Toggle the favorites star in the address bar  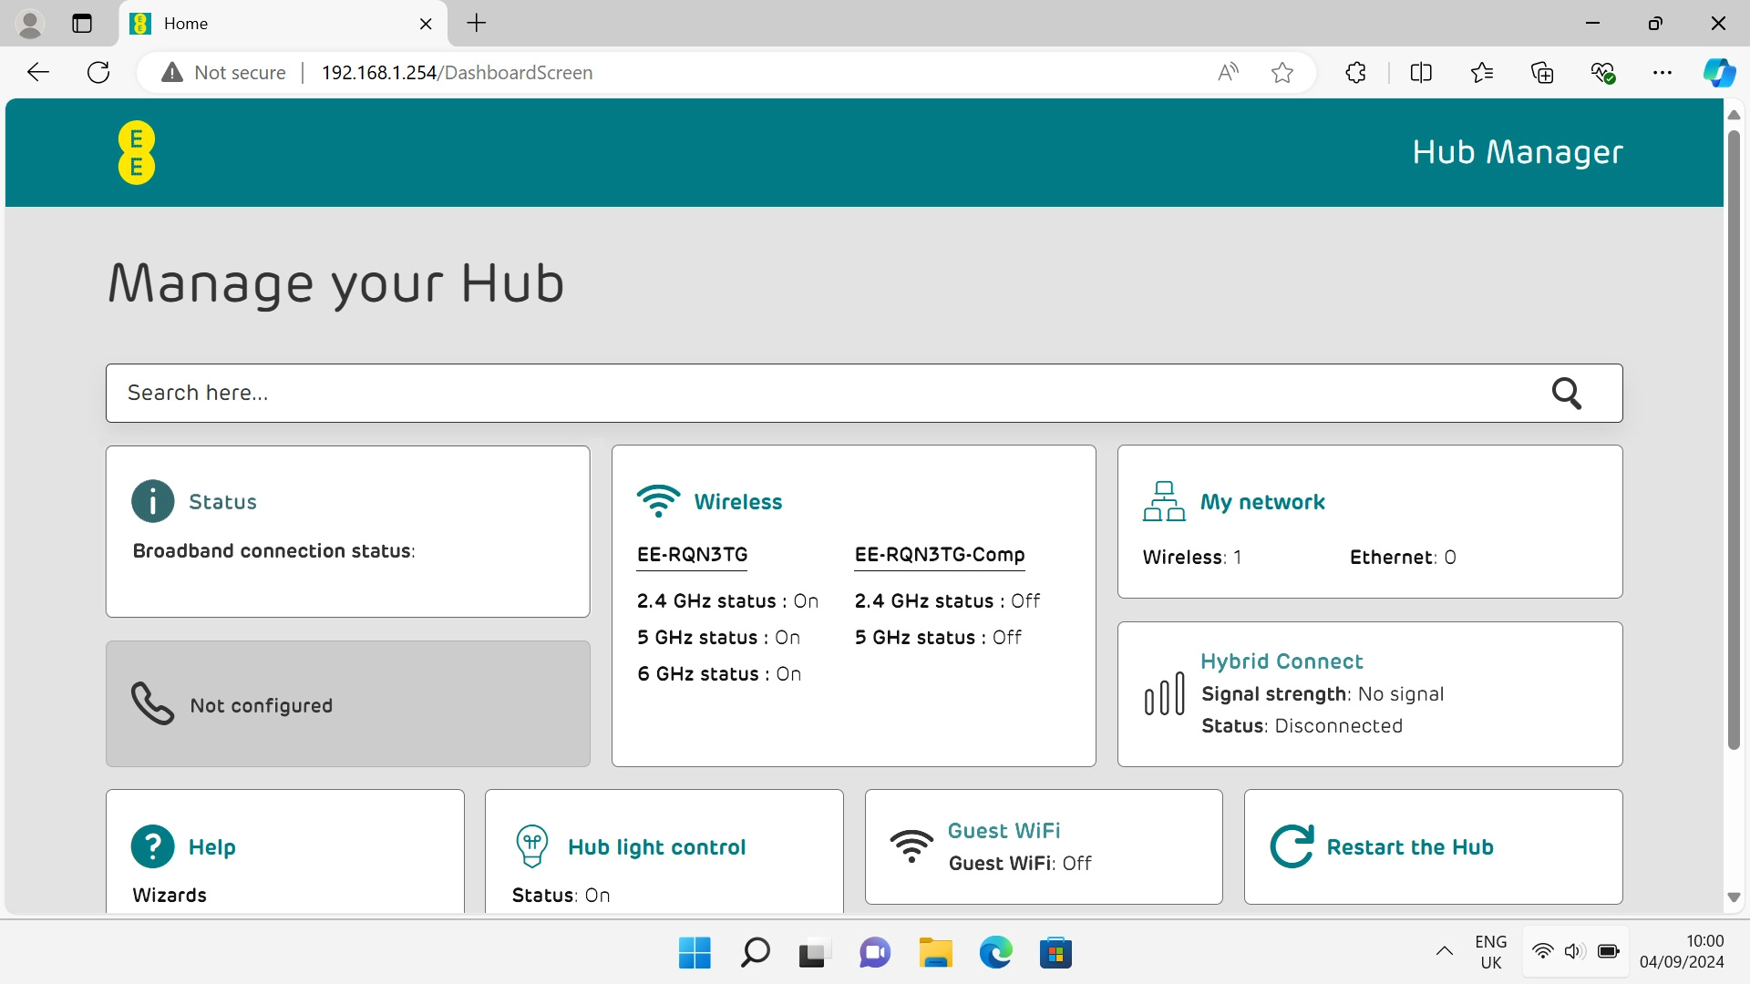point(1282,72)
